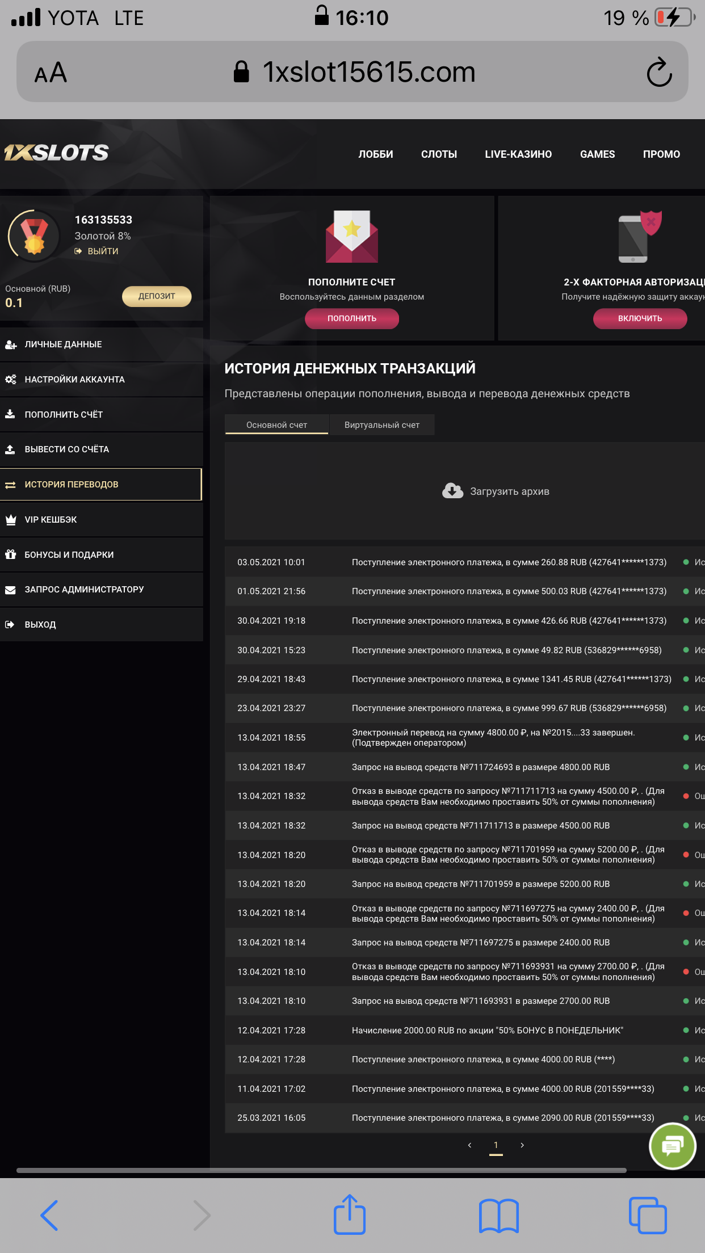Viewport: 705px width, 1253px height.
Task: Click the 1XSLOTS logo
Action: tap(56, 153)
